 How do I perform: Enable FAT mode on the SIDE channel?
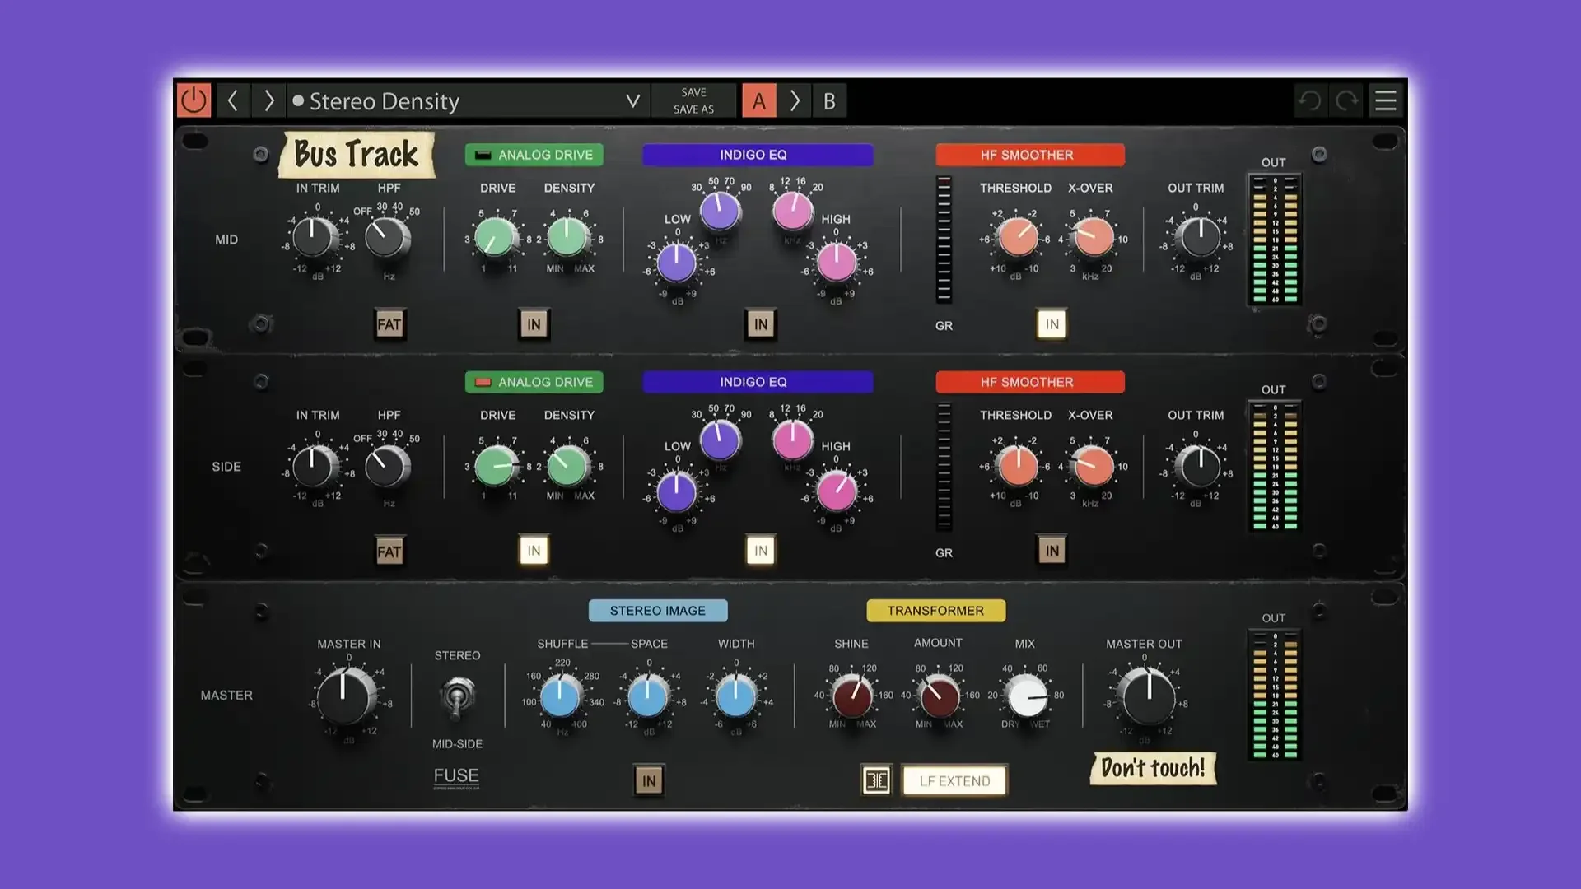[x=389, y=551]
